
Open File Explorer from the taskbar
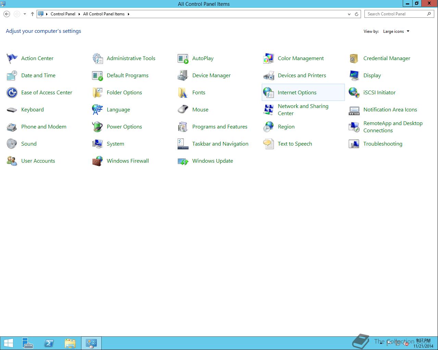point(70,343)
